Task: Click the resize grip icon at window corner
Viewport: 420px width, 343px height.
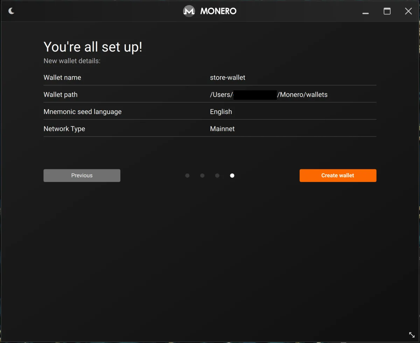Action: 412,335
